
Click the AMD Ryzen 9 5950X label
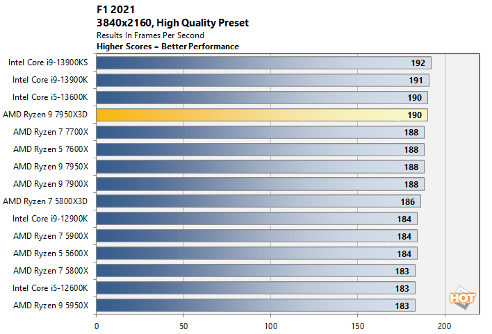point(51,305)
